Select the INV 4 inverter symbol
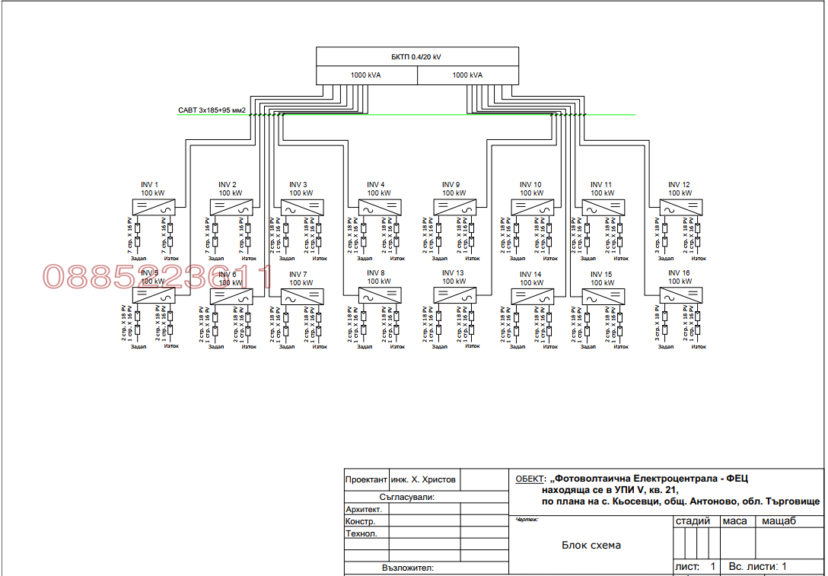The image size is (828, 576). coord(380,207)
